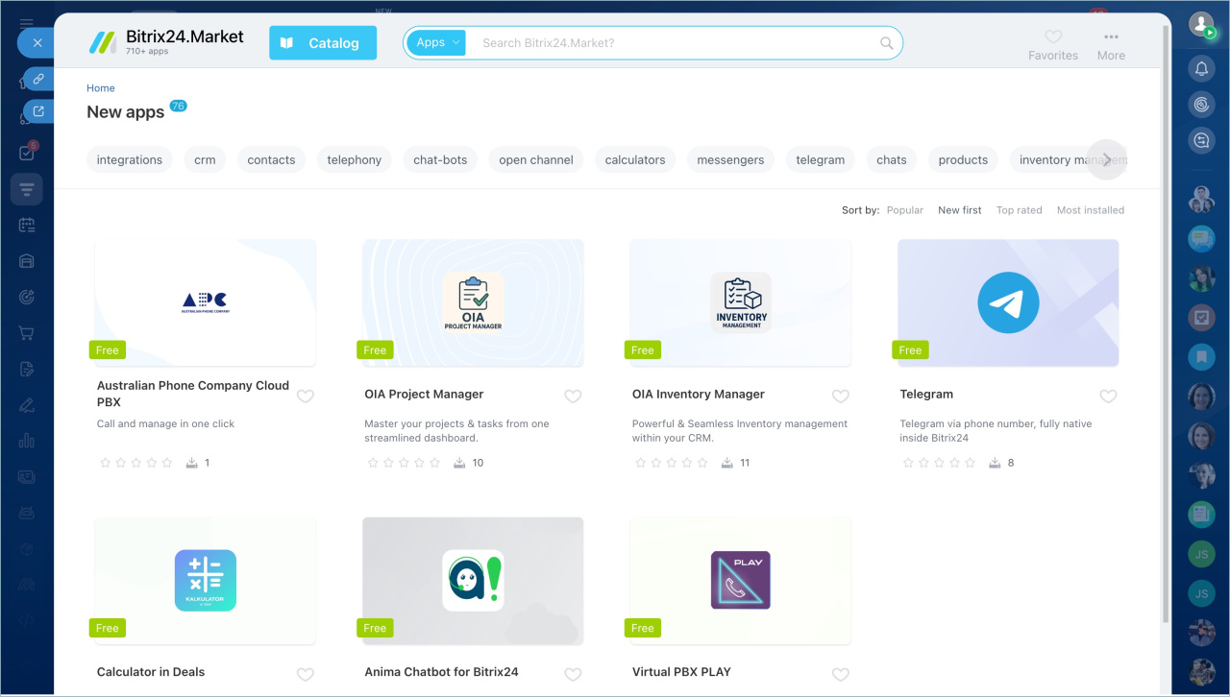1230x697 pixels.
Task: Add OIA Inventory Manager to favorites
Action: [x=840, y=396]
